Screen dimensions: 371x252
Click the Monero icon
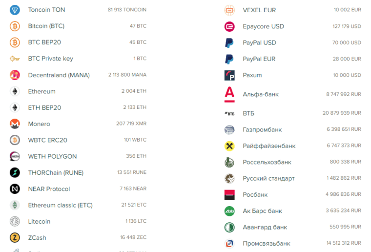tap(15, 124)
